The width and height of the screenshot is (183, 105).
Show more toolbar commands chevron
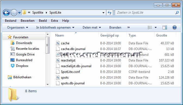click(129, 27)
